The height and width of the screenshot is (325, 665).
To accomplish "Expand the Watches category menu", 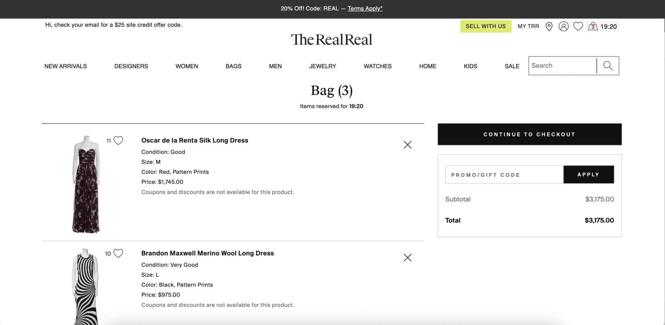I will point(378,66).
